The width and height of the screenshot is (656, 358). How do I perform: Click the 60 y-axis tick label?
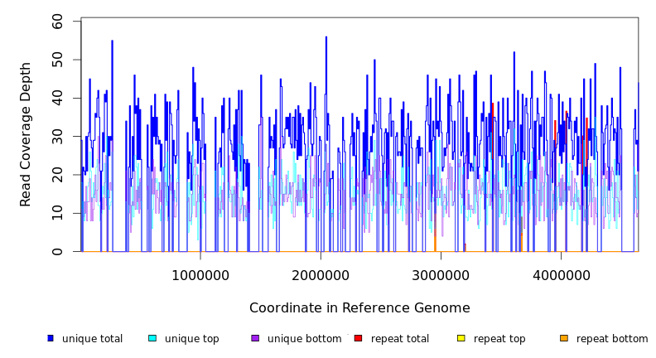[58, 22]
